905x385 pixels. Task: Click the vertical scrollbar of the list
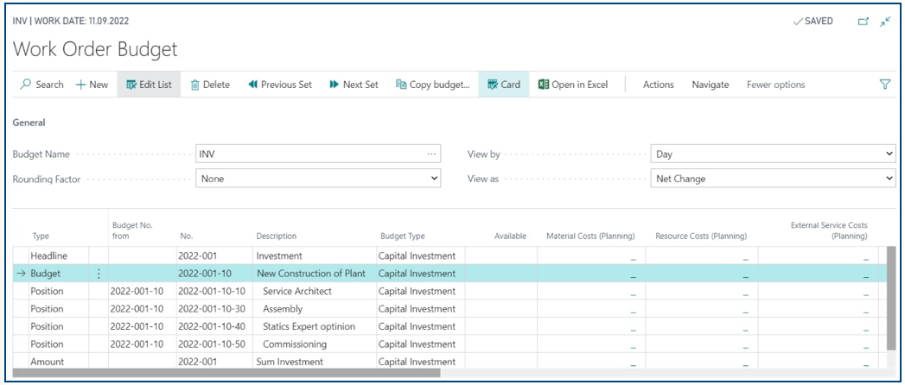pyautogui.click(x=891, y=298)
